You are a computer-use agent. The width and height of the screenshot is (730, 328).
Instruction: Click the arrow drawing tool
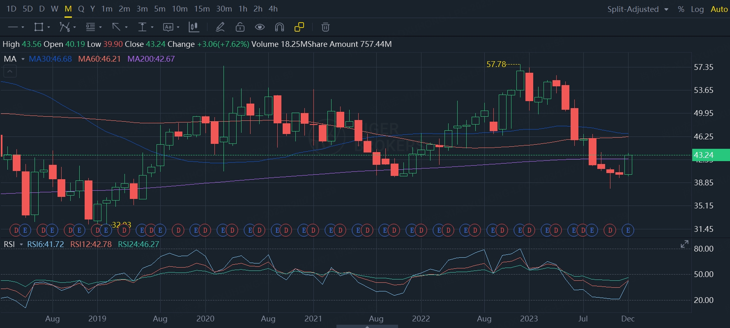tap(117, 27)
